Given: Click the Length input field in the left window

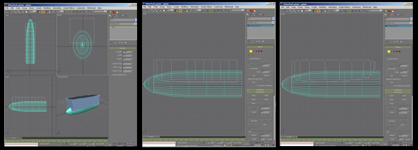Looking at the screenshot, I should coord(127,52).
